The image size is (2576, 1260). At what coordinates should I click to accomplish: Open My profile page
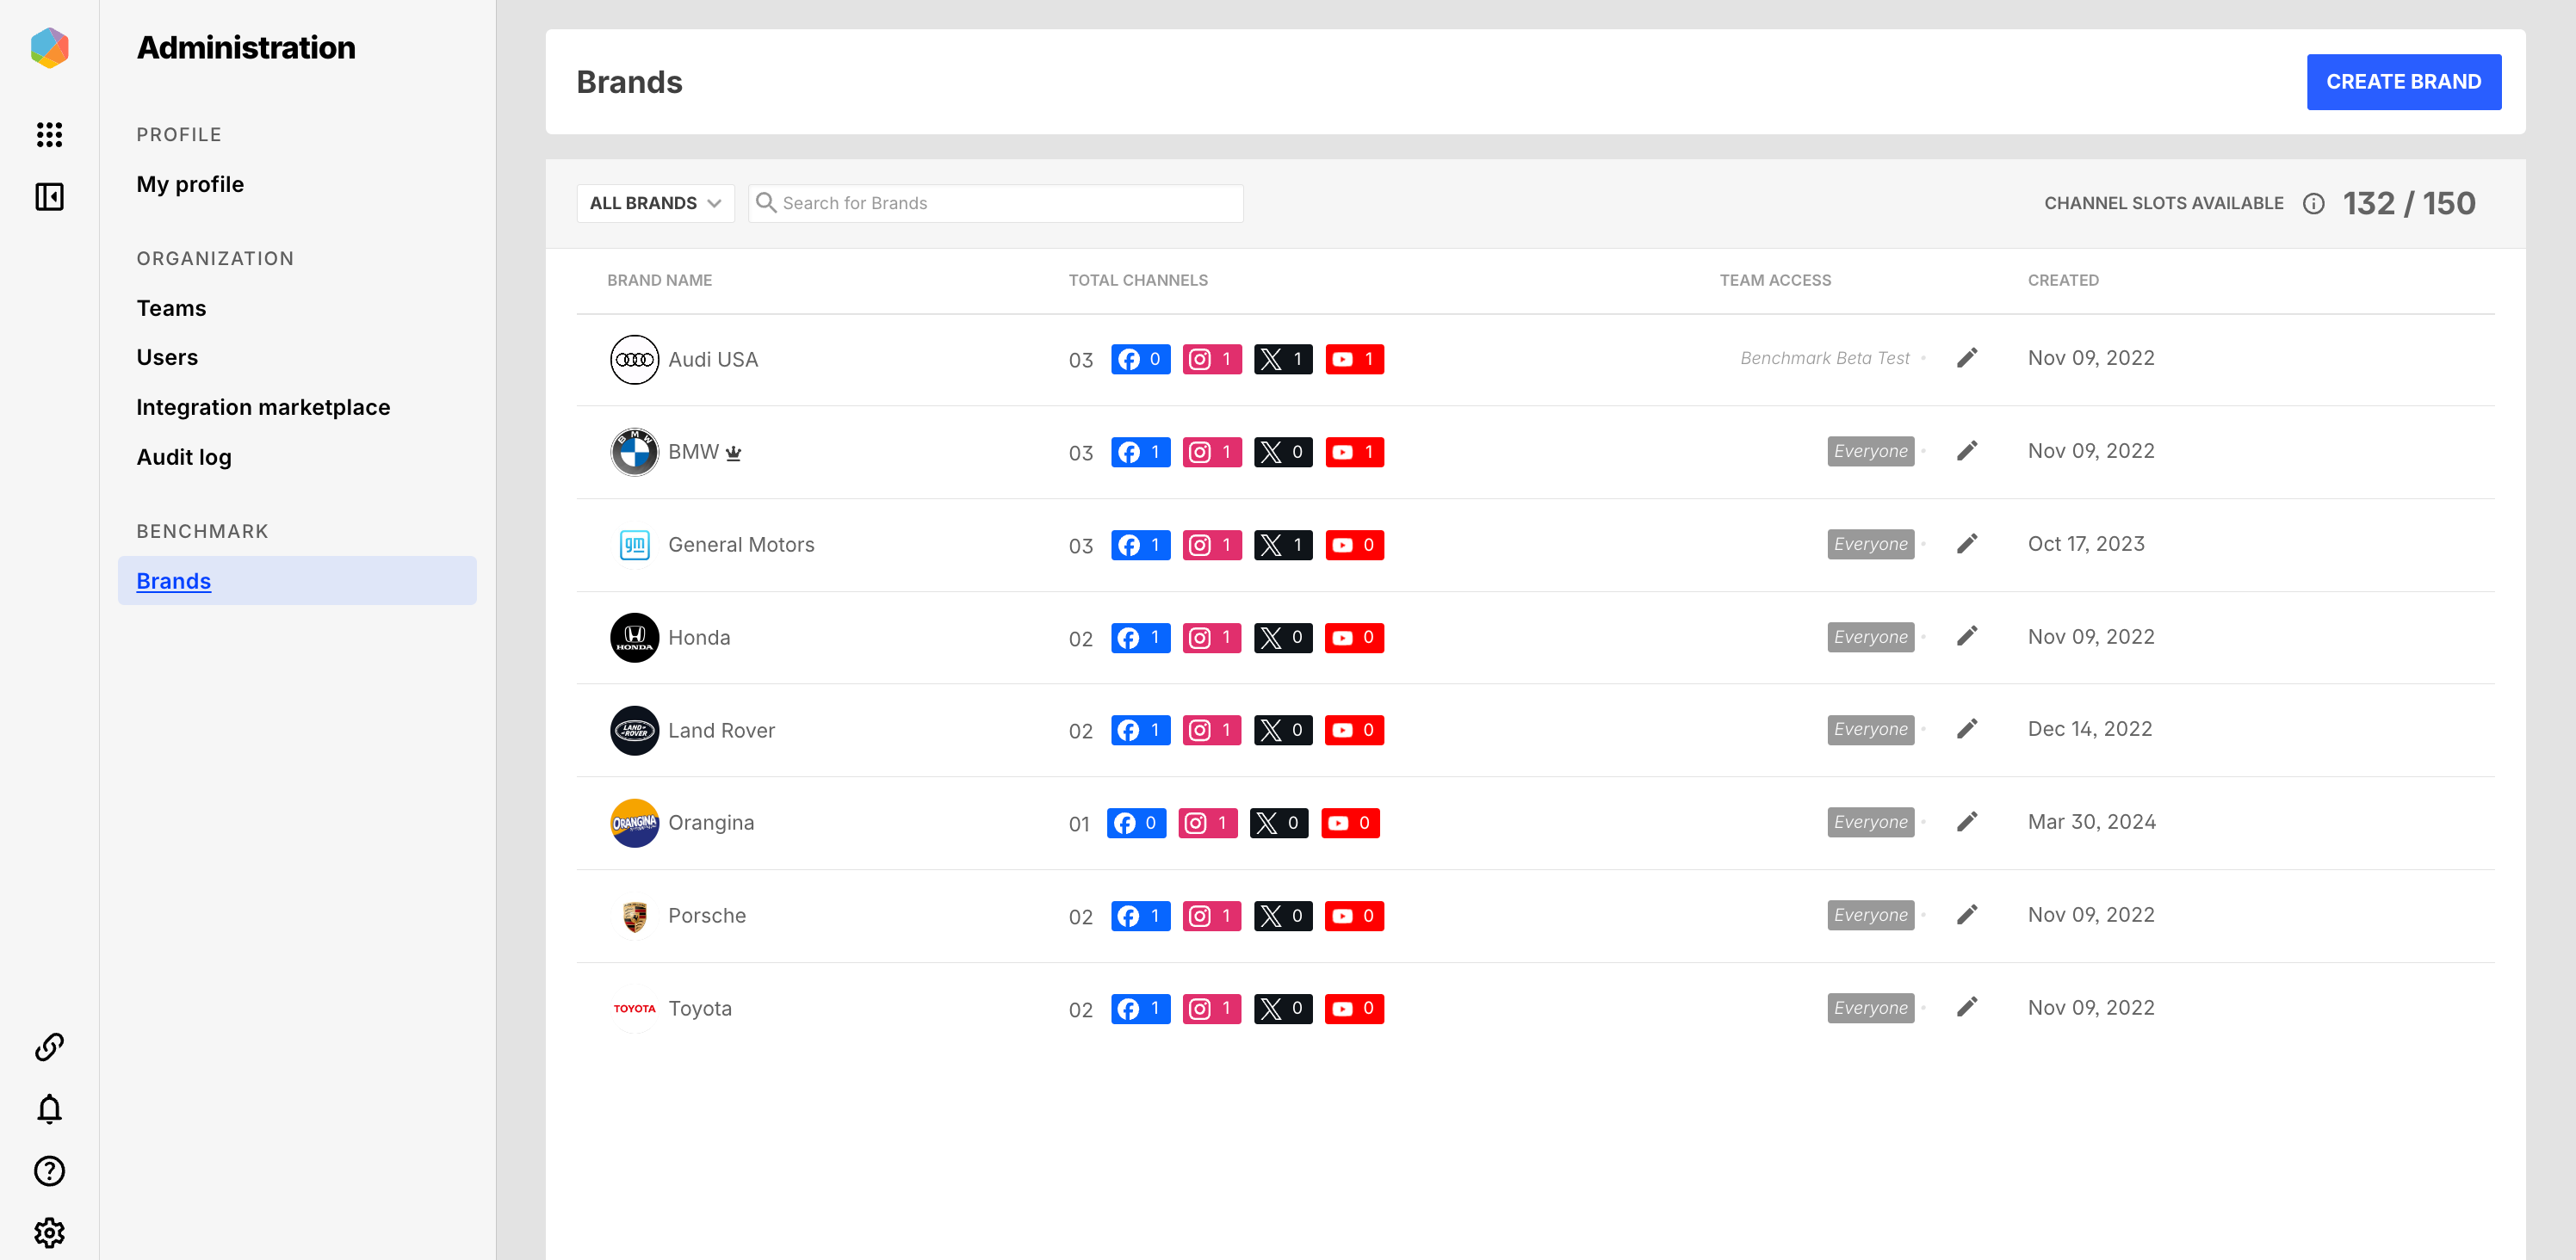click(x=190, y=184)
